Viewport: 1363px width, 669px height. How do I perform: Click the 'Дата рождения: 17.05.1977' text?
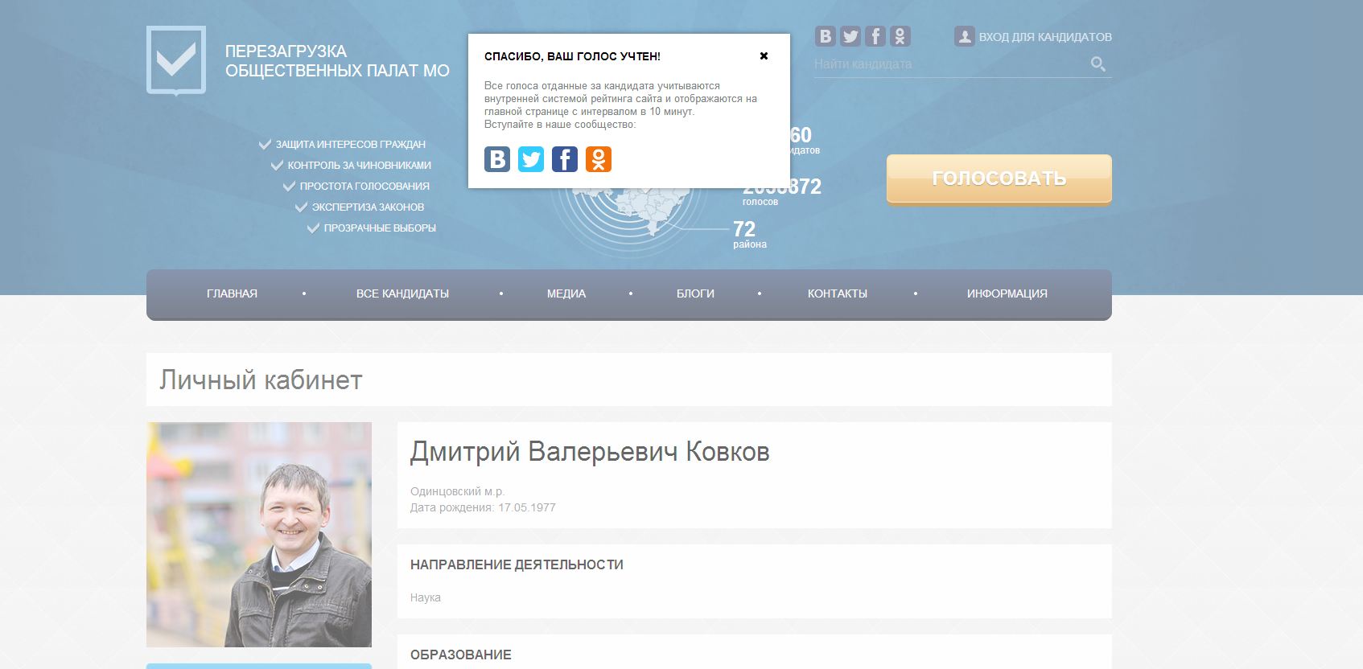point(483,507)
